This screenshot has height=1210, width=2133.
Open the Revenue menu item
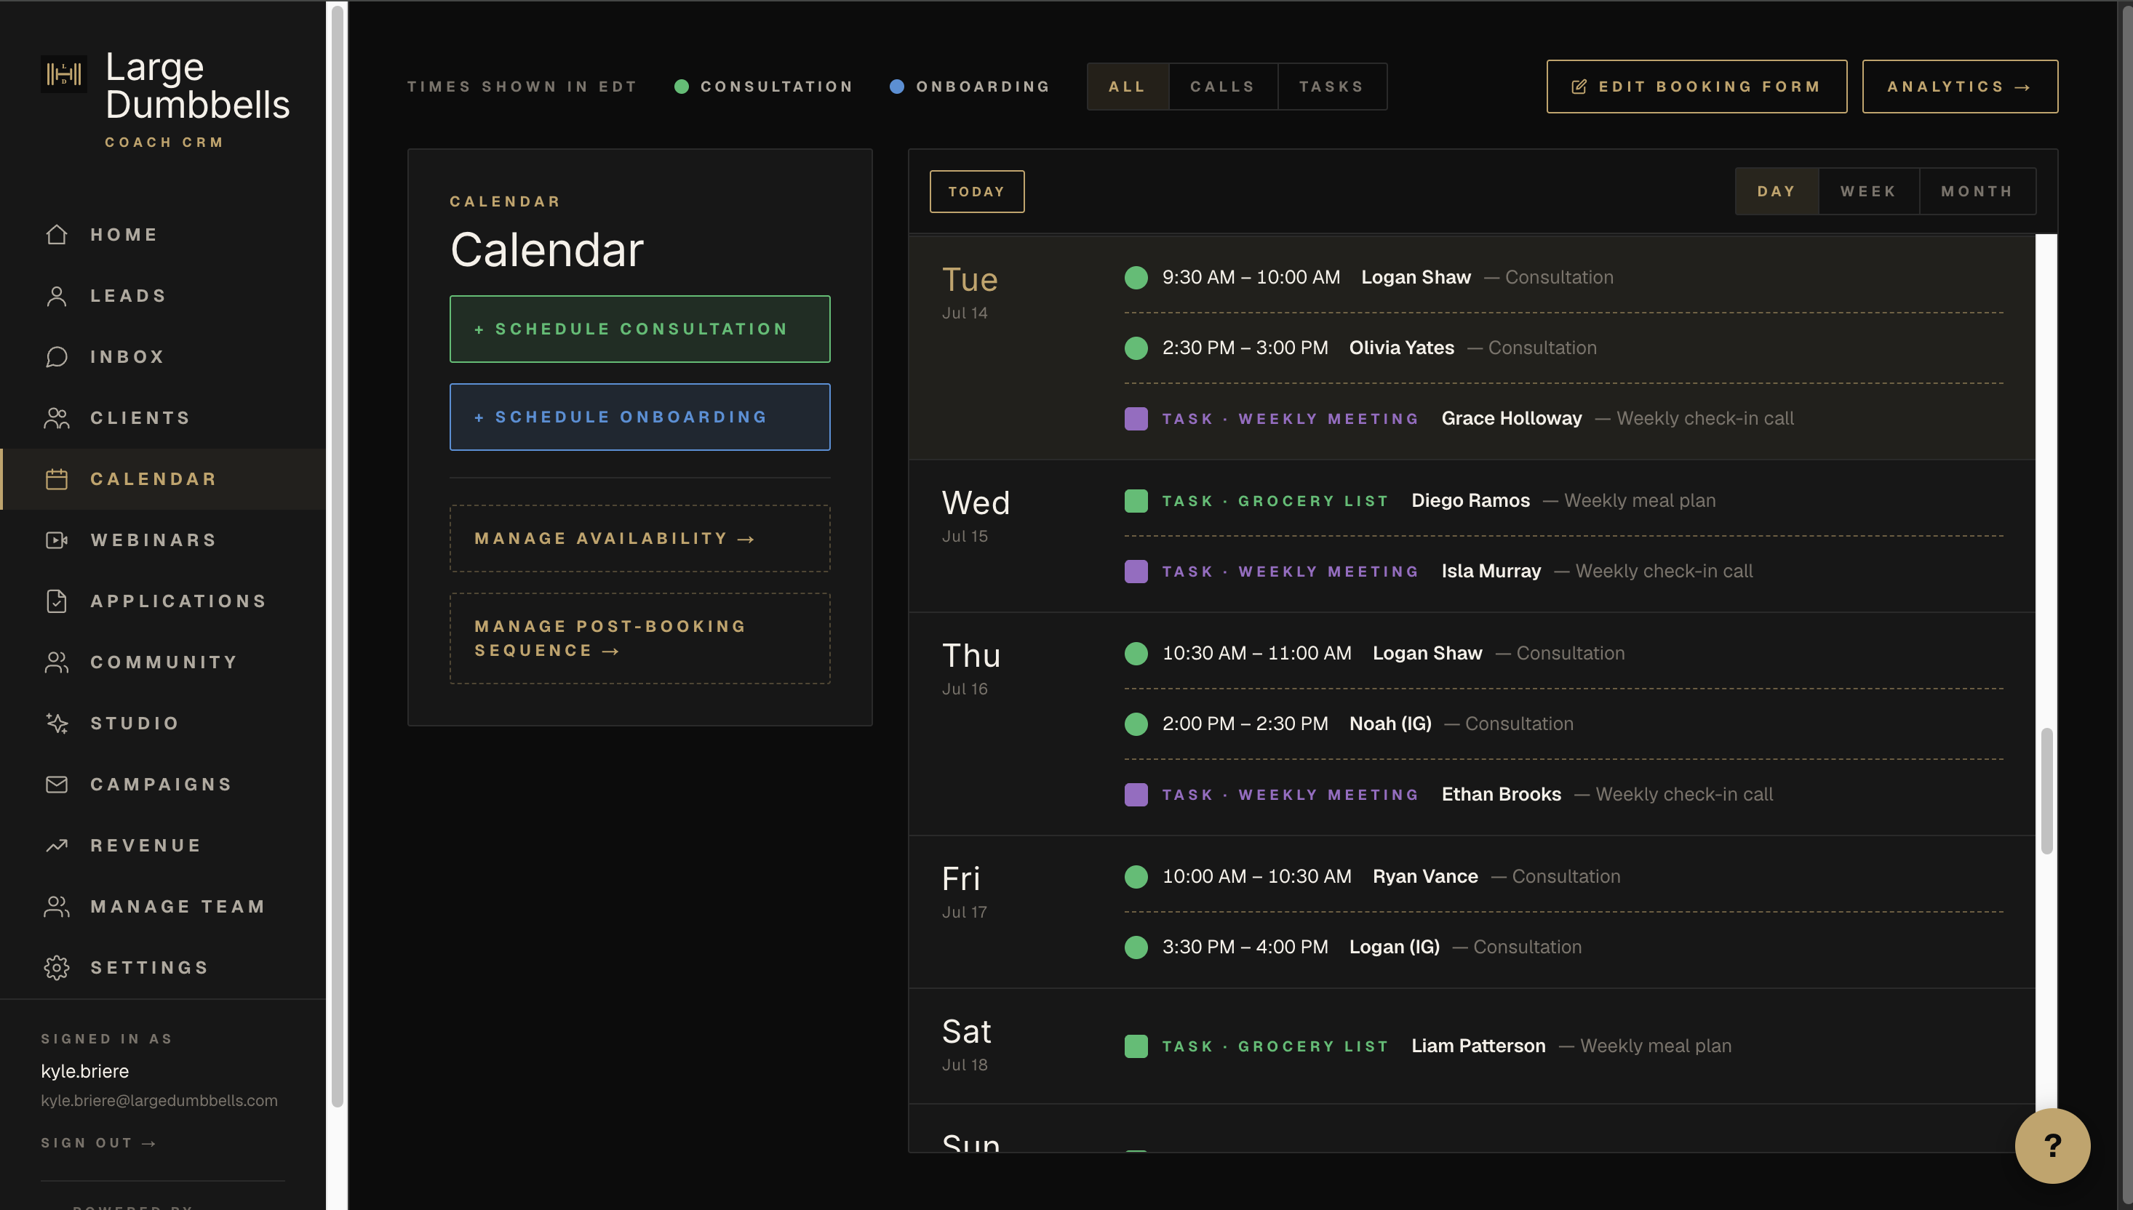[x=163, y=845]
